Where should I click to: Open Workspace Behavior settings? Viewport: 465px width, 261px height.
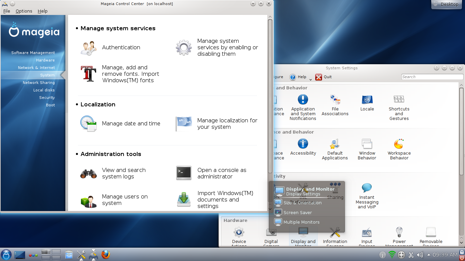tap(399, 149)
